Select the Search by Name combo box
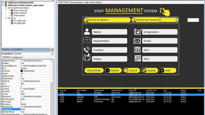Viewport: 205px width, 115px height. (119, 20)
